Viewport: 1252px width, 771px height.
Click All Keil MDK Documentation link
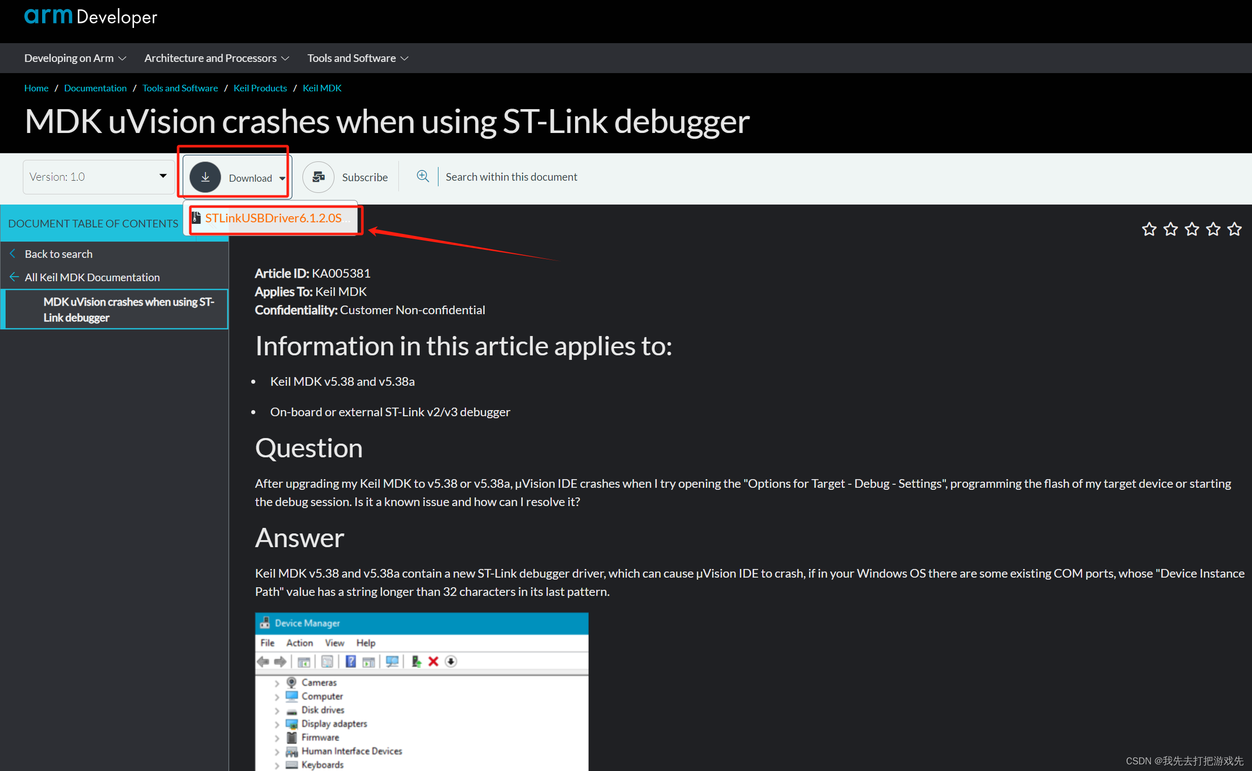click(92, 278)
